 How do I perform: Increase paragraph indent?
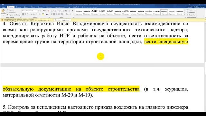click(66, 11)
